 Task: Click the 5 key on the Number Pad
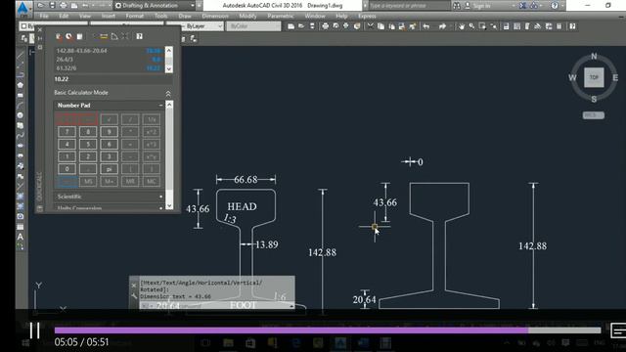[x=88, y=144]
